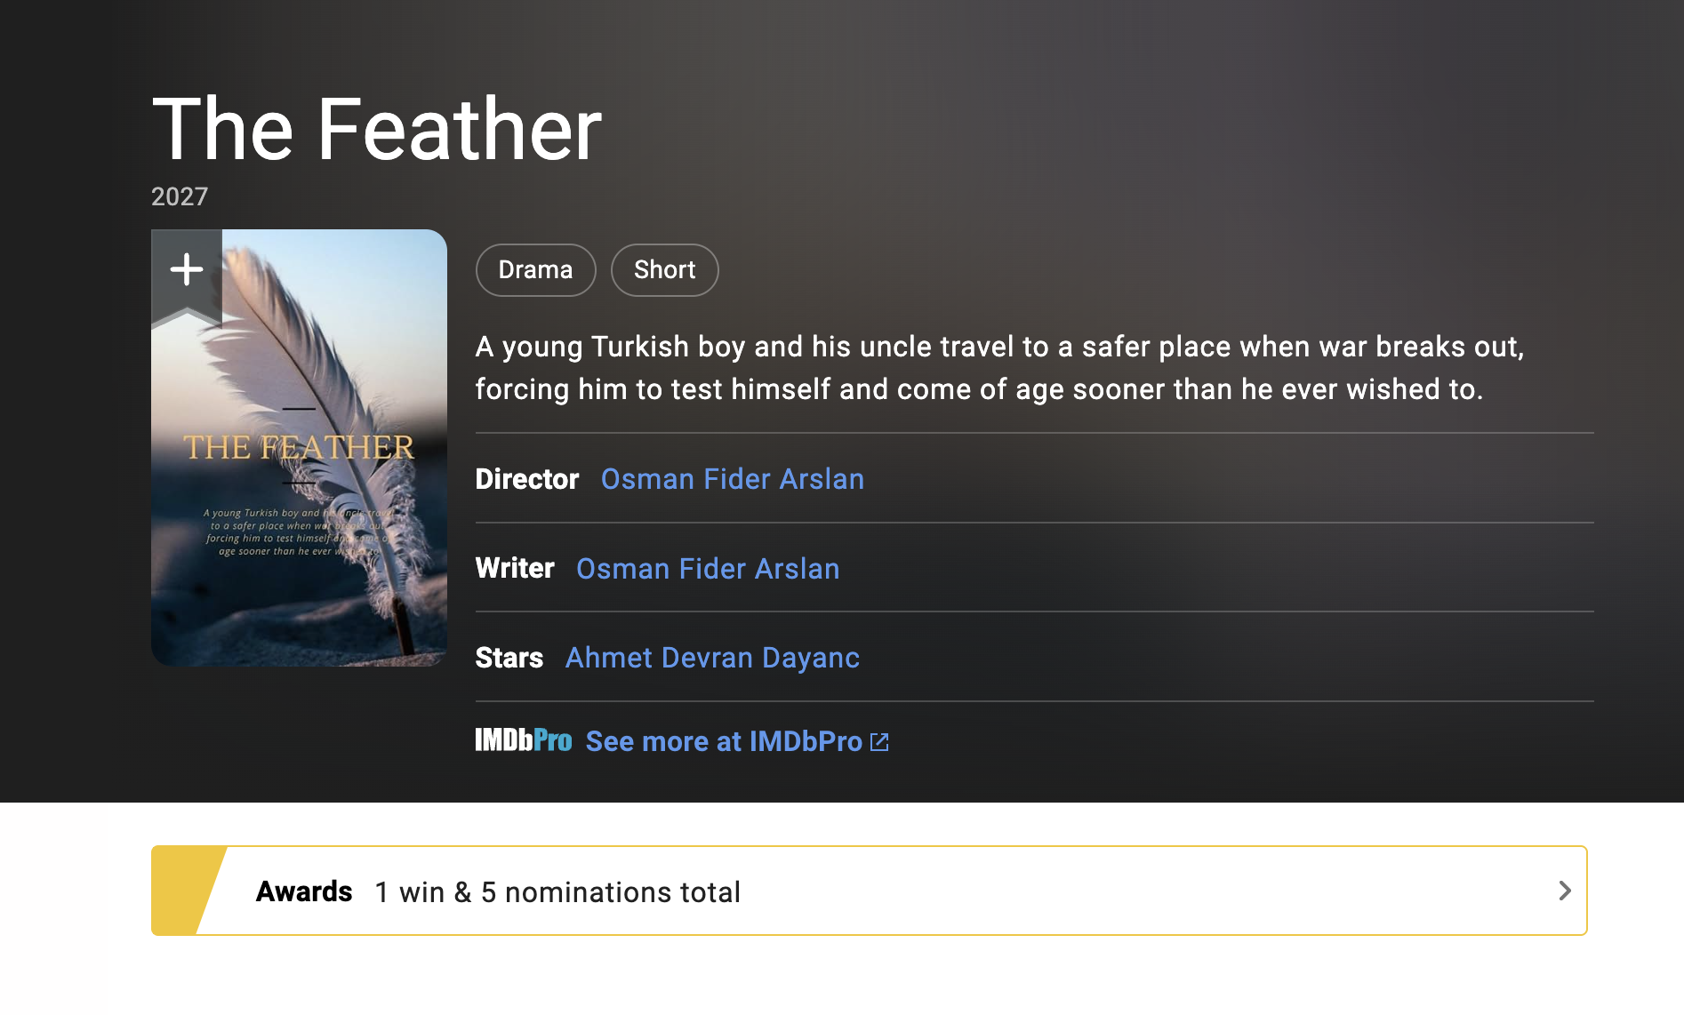Click the yellow Awards banner accent
Screen dimensions: 1684x1015
coord(182,891)
